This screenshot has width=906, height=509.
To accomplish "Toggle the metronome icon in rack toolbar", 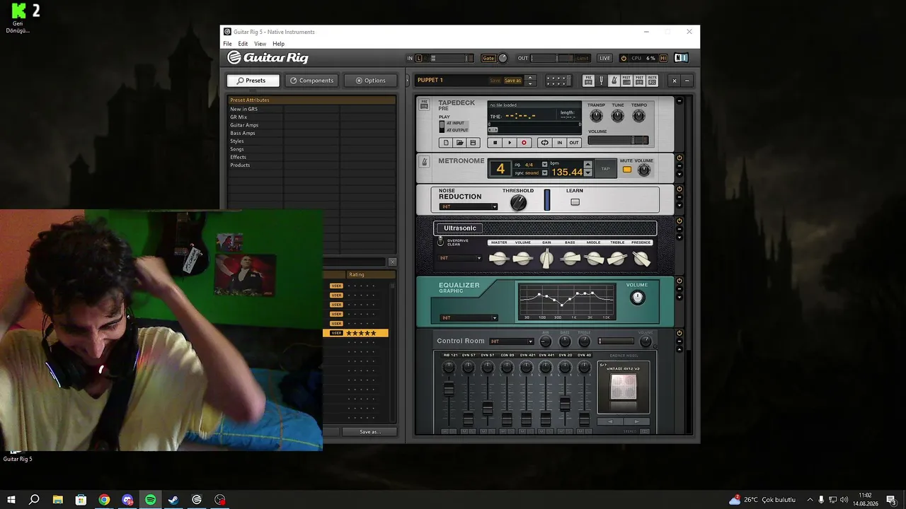I will pos(614,81).
